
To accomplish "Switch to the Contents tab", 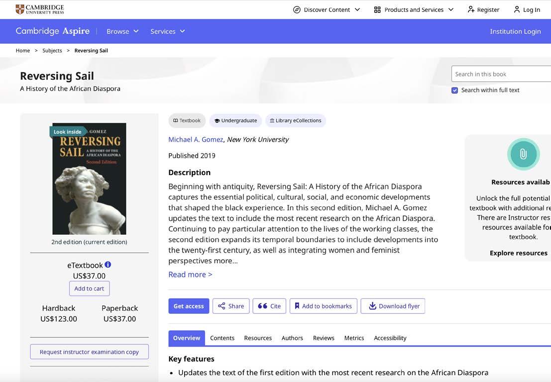I will [x=222, y=338].
